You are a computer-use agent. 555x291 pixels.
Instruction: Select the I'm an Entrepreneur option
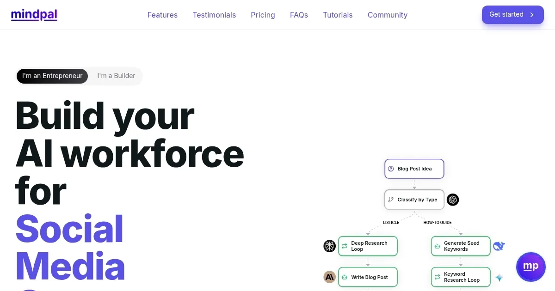52,76
